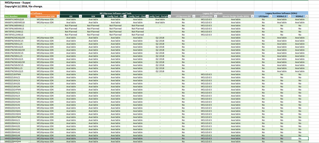Viewport: 319px width, 143px height.
Task: Select LPCOpen 'No' cell in MK70FX512VMJ12 row
Action: (263, 32)
